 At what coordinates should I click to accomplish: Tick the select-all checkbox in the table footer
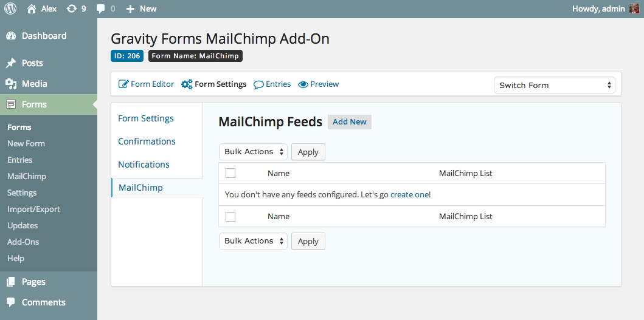pos(230,217)
